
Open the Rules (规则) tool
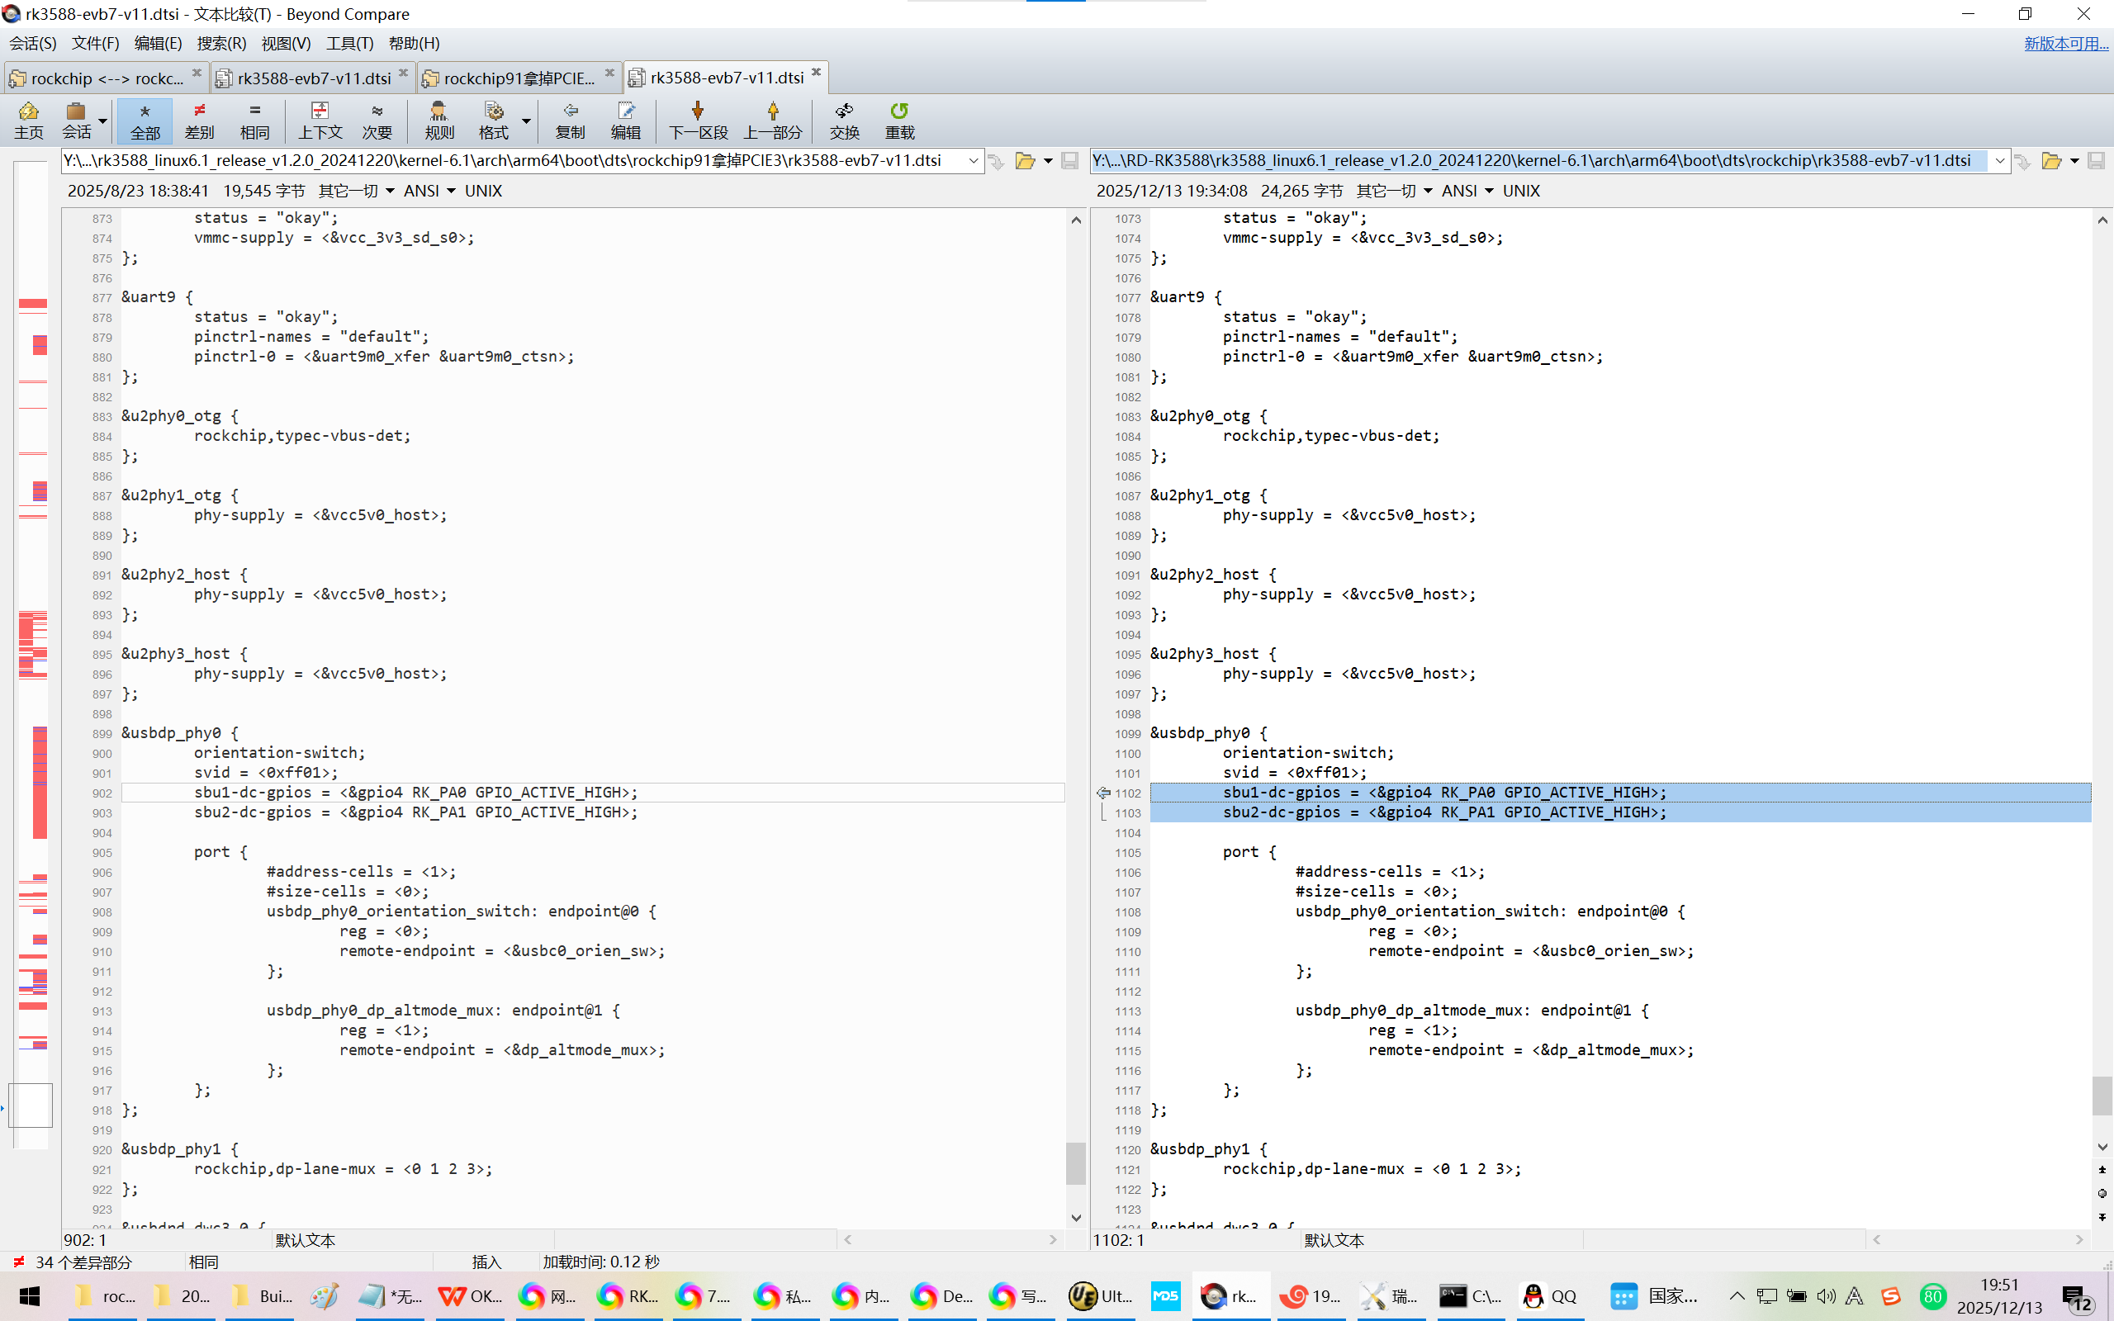tap(438, 120)
